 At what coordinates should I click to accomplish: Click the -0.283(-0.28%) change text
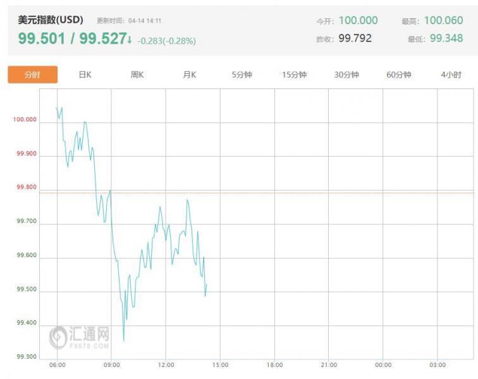[166, 41]
